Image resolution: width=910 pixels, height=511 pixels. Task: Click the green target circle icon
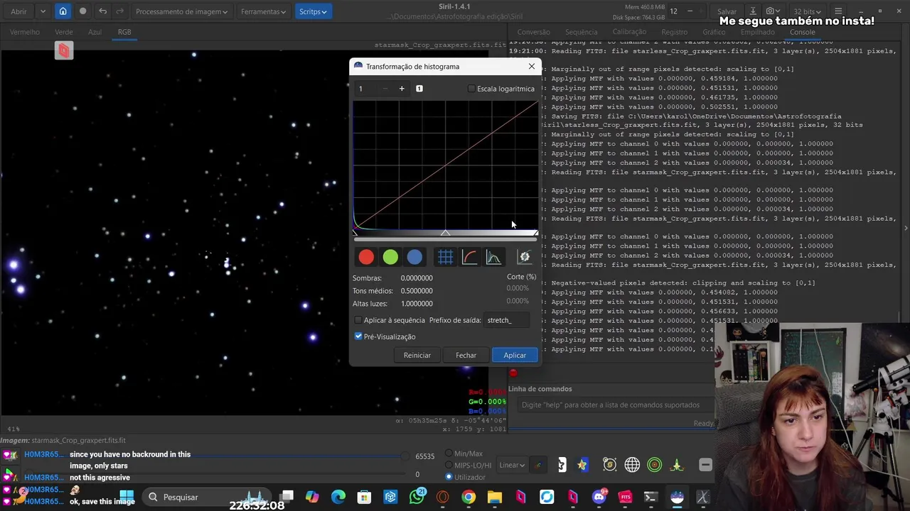coord(655,465)
